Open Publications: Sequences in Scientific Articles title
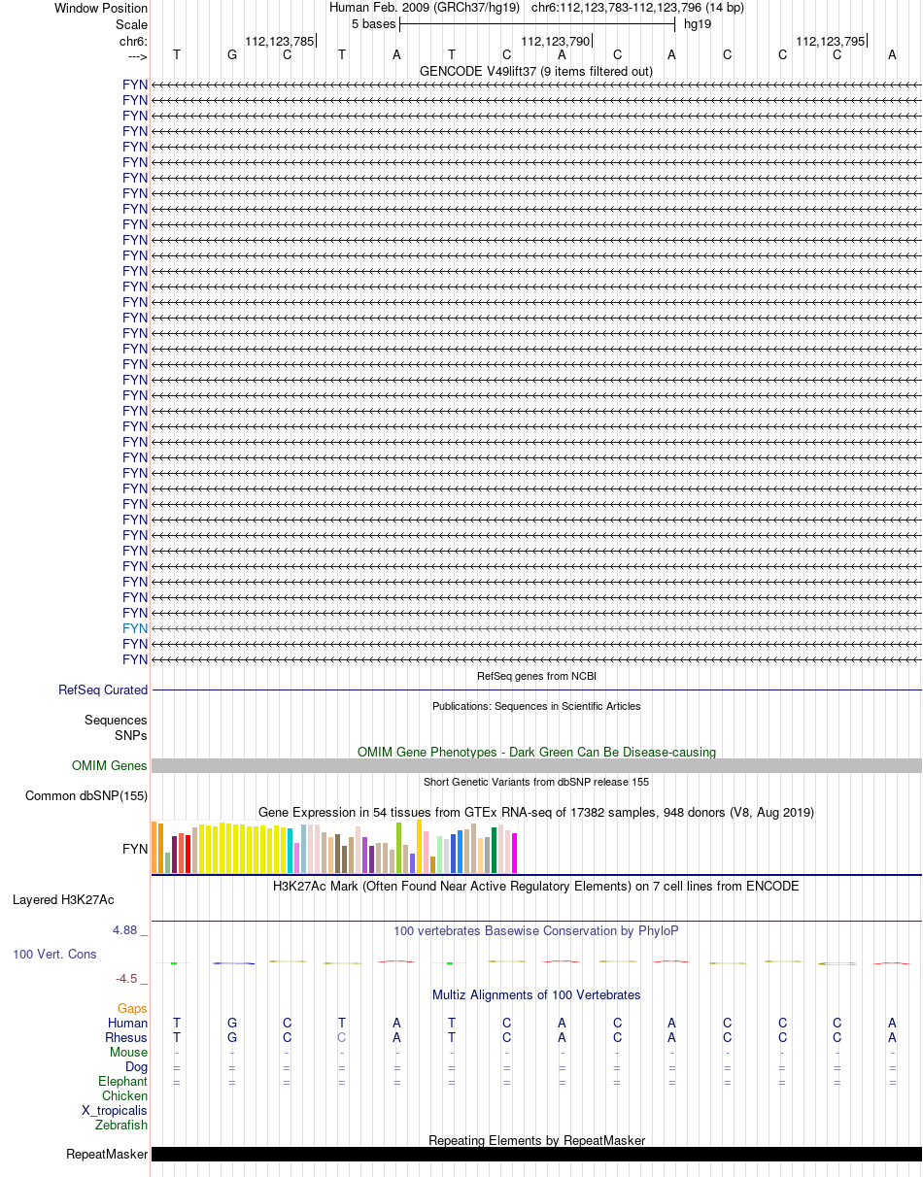The image size is (923, 1177). pyautogui.click(x=536, y=706)
